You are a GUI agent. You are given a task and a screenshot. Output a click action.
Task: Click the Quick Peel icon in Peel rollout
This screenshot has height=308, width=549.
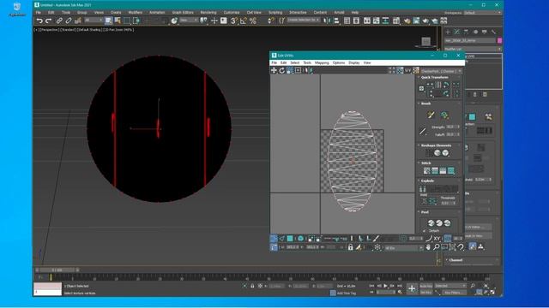click(431, 222)
